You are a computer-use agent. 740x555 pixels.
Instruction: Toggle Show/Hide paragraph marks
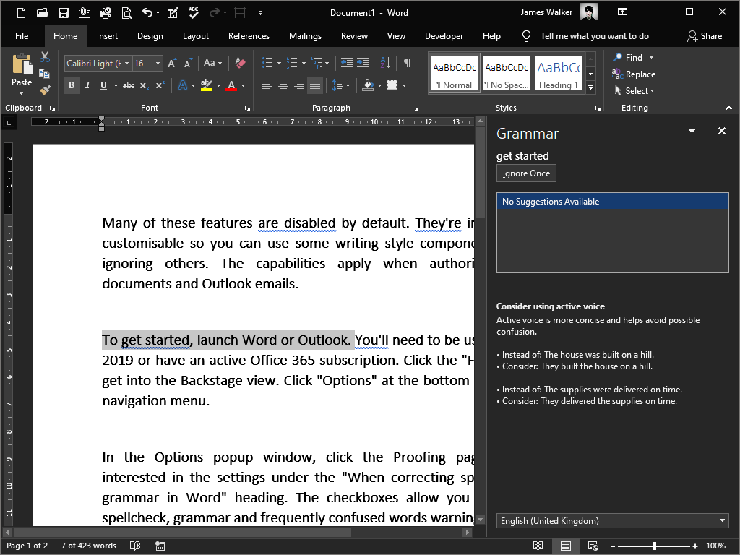tap(408, 63)
